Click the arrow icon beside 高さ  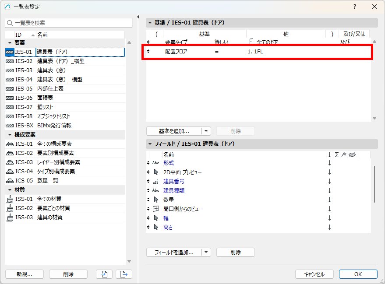(156, 228)
